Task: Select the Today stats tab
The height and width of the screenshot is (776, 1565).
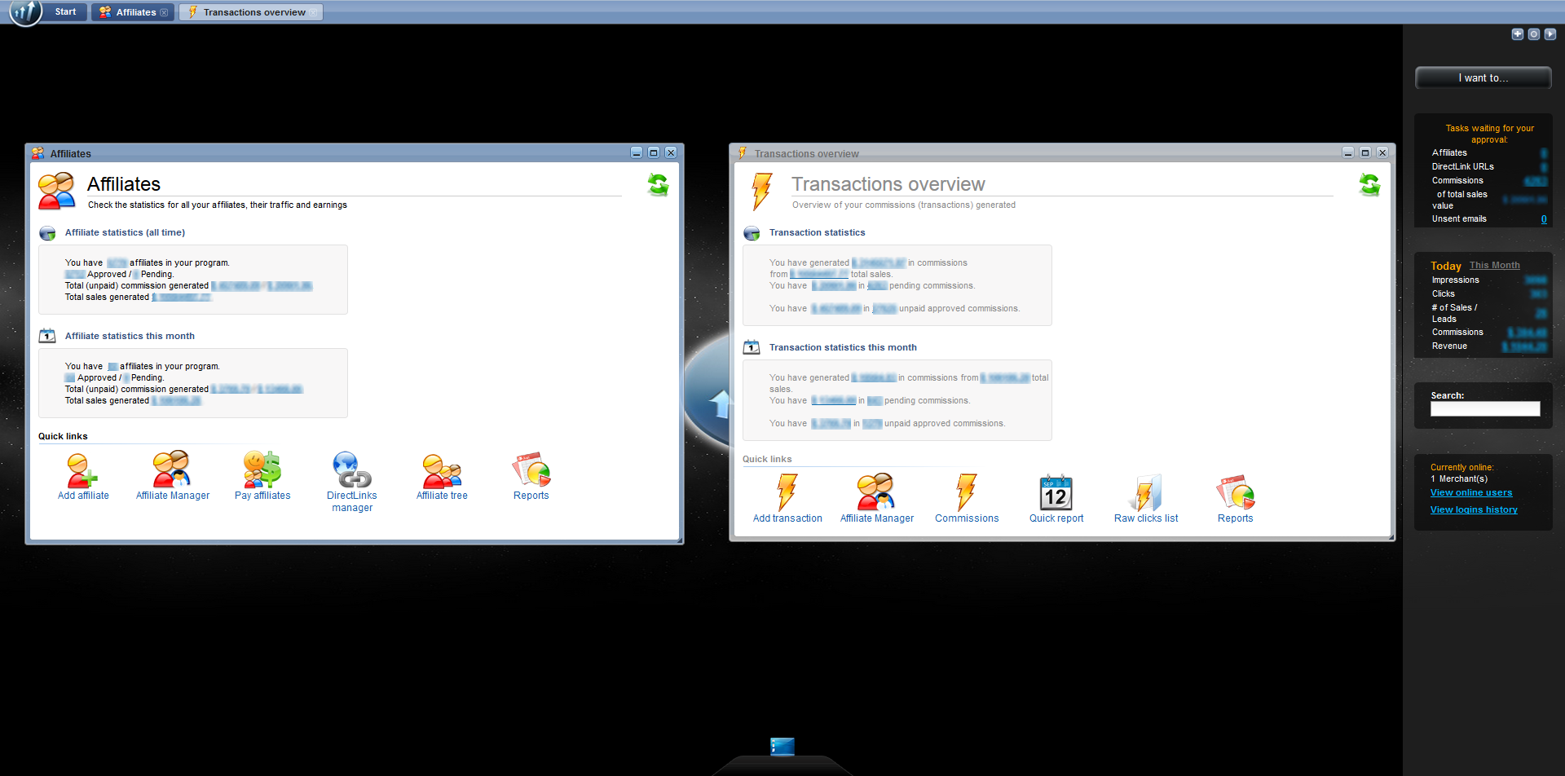Action: point(1445,266)
